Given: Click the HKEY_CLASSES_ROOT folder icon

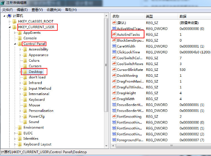Looking at the screenshot, I should coord(14,21).
